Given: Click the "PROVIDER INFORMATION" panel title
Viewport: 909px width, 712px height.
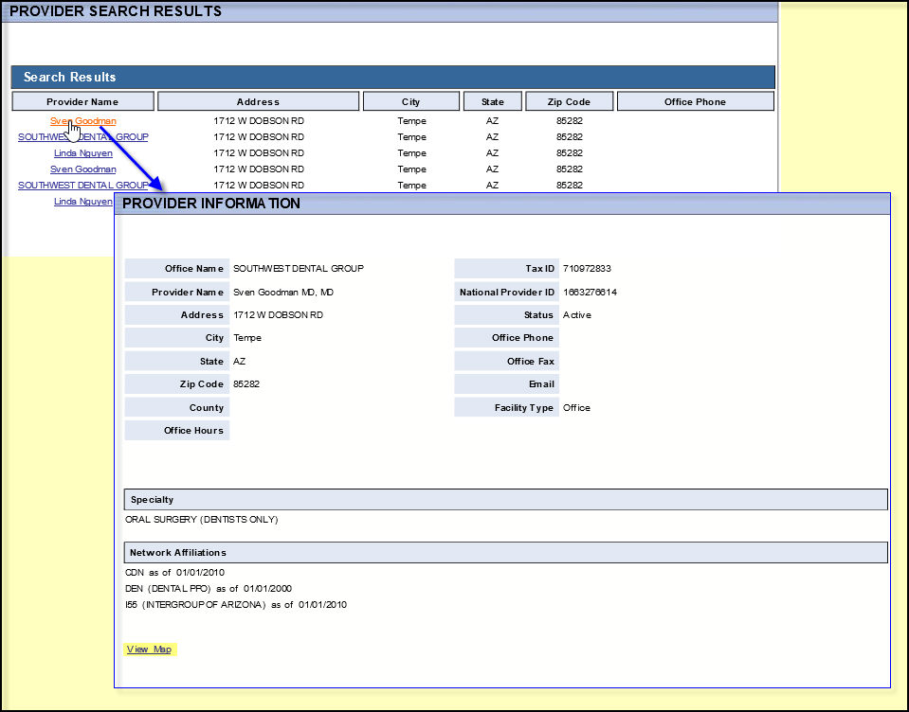Looking at the screenshot, I should point(211,204).
